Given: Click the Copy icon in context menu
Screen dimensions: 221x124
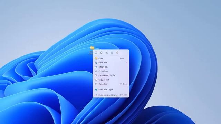Looking at the screenshot, I should pyautogui.click(x=101, y=53).
